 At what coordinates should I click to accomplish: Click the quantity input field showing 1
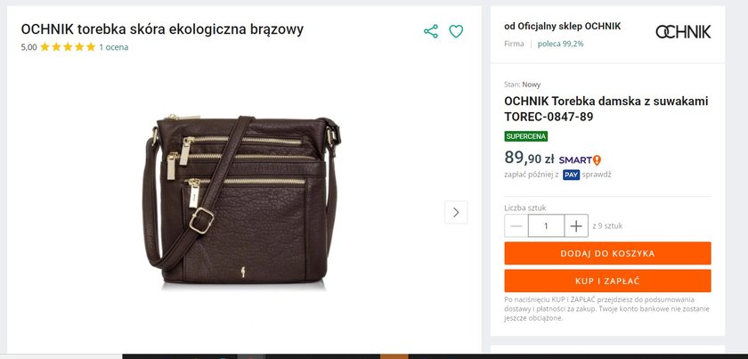pos(546,225)
